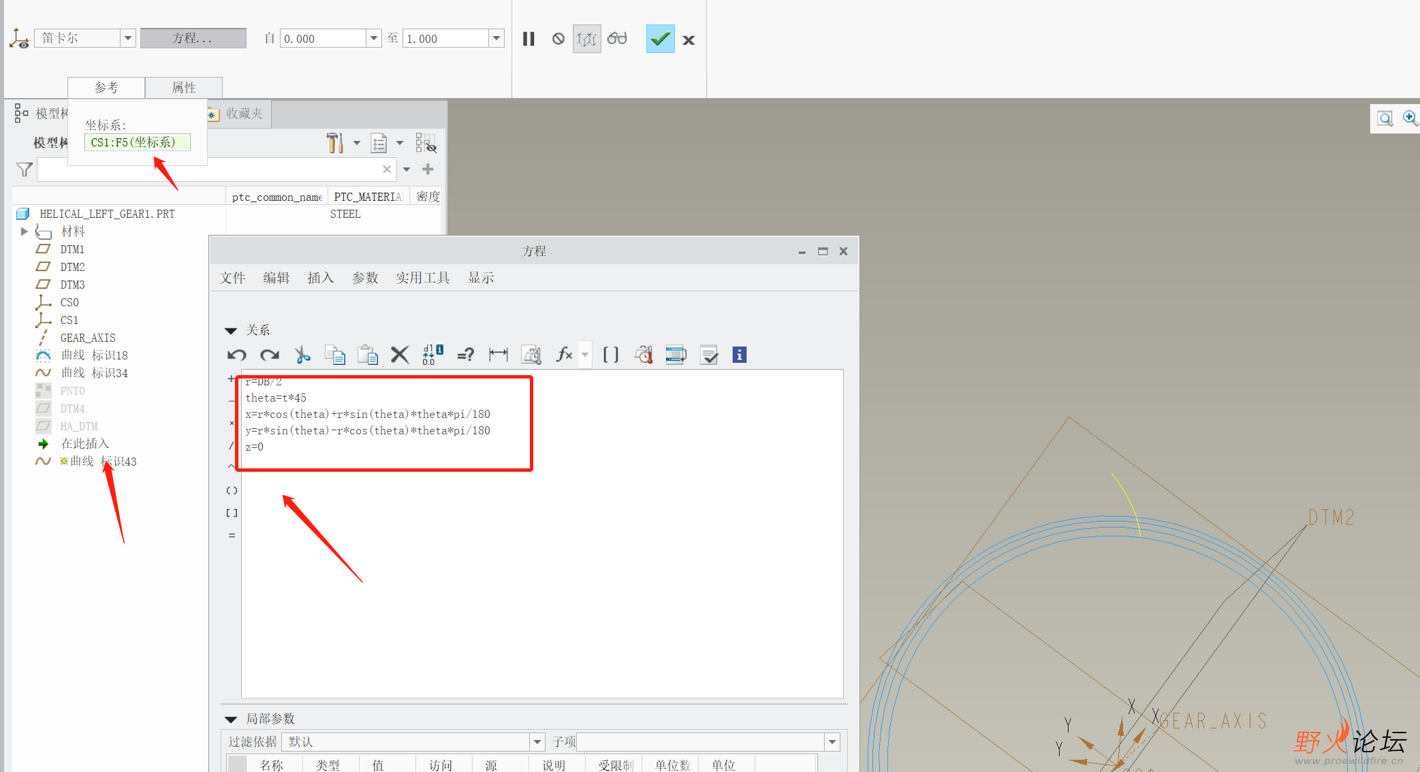Clear the model tree search field
This screenshot has width=1420, height=772.
[x=387, y=170]
